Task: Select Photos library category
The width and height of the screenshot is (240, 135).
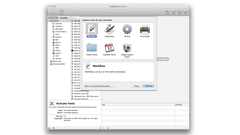Action: pyautogui.click(x=58, y=50)
